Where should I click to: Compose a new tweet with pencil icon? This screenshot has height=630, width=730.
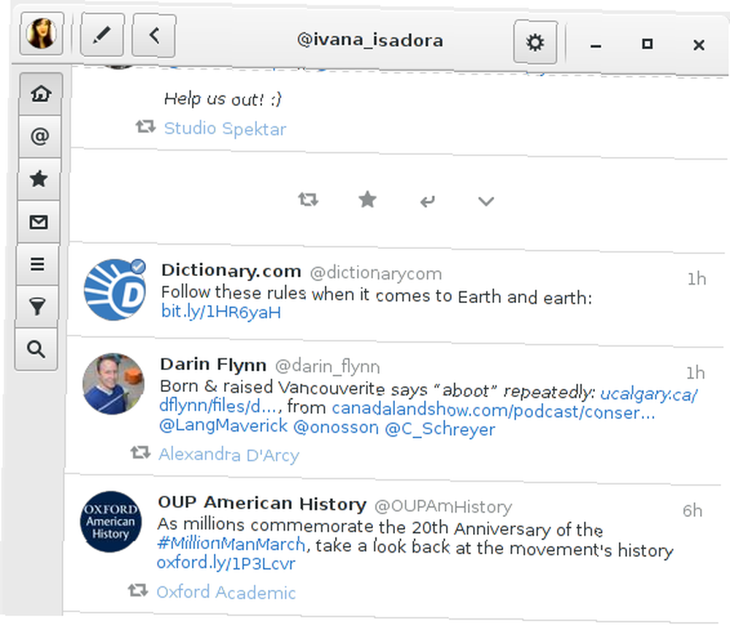pyautogui.click(x=102, y=35)
